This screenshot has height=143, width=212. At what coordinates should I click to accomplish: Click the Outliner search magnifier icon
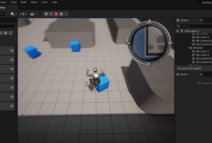point(179,26)
